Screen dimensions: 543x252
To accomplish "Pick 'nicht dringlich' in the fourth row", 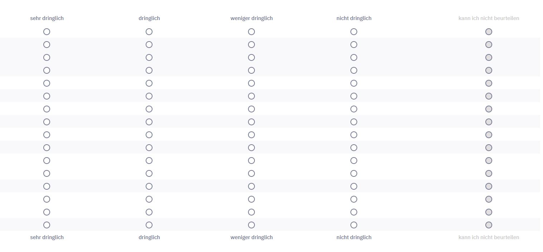I will [x=354, y=71].
